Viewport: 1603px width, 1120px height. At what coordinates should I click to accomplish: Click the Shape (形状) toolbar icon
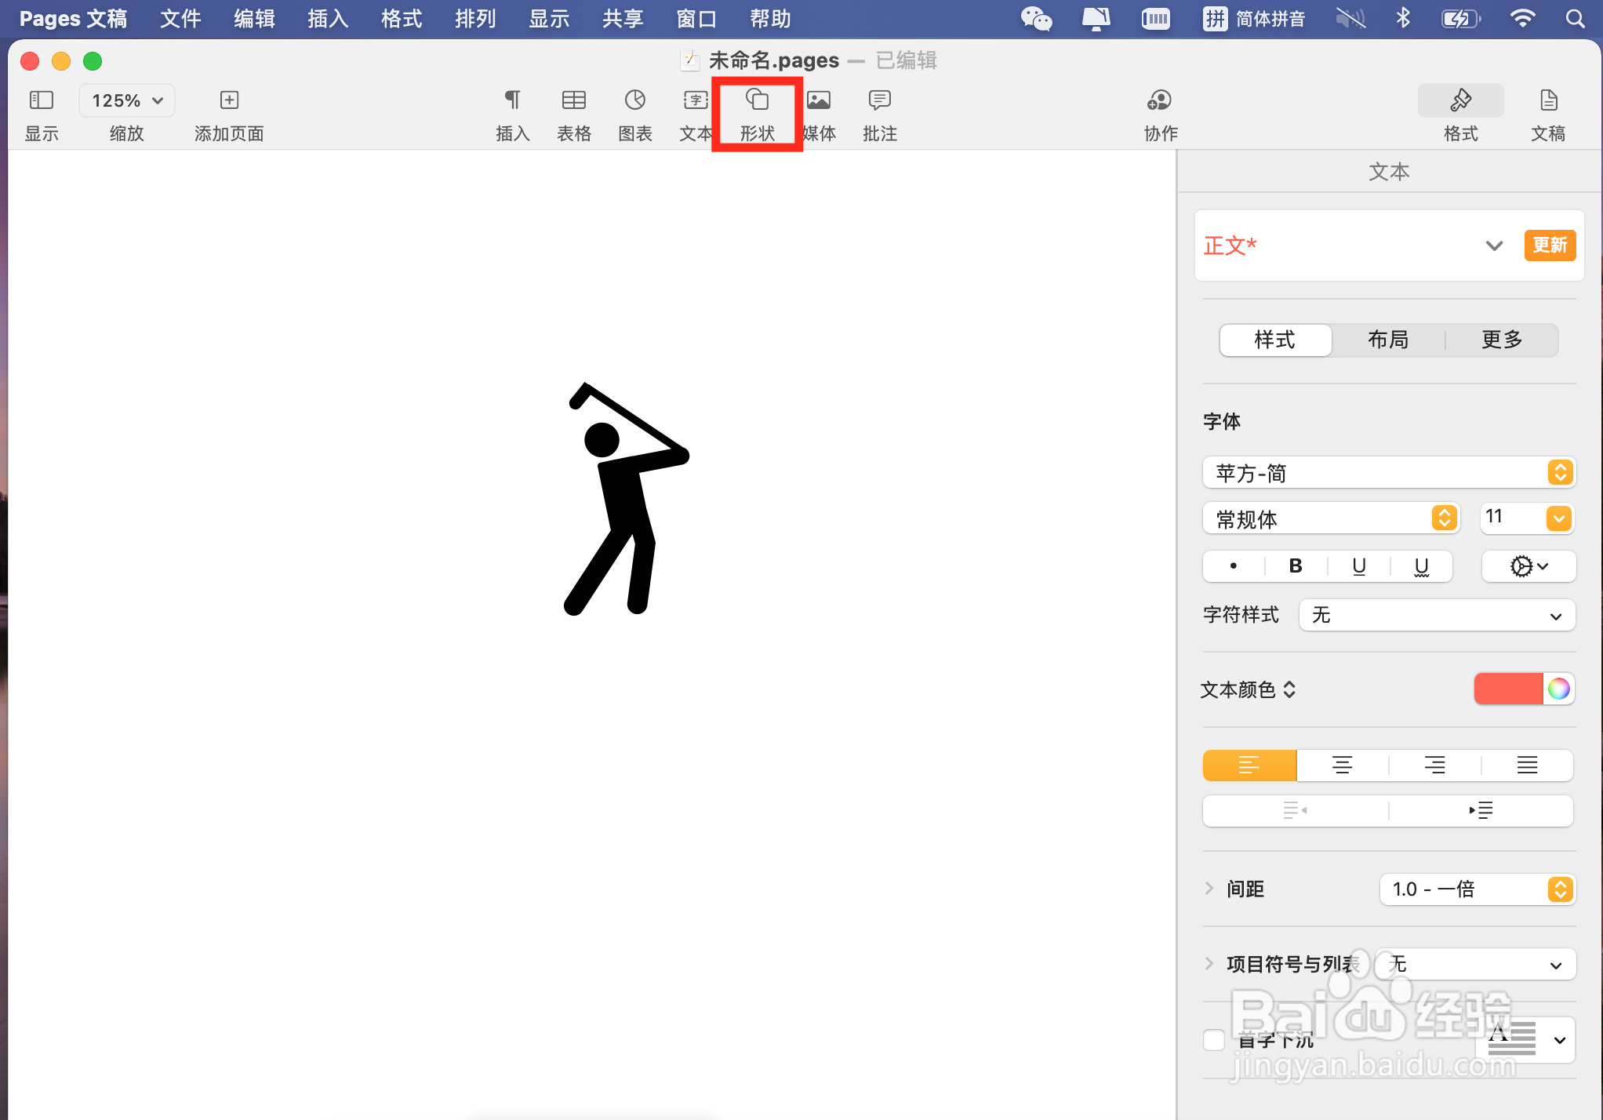(757, 101)
